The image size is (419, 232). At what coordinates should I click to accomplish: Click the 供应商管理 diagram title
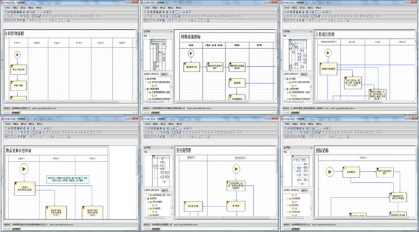(x=183, y=151)
